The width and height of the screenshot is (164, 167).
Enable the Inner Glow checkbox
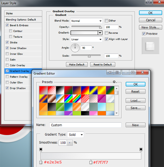point(7,54)
